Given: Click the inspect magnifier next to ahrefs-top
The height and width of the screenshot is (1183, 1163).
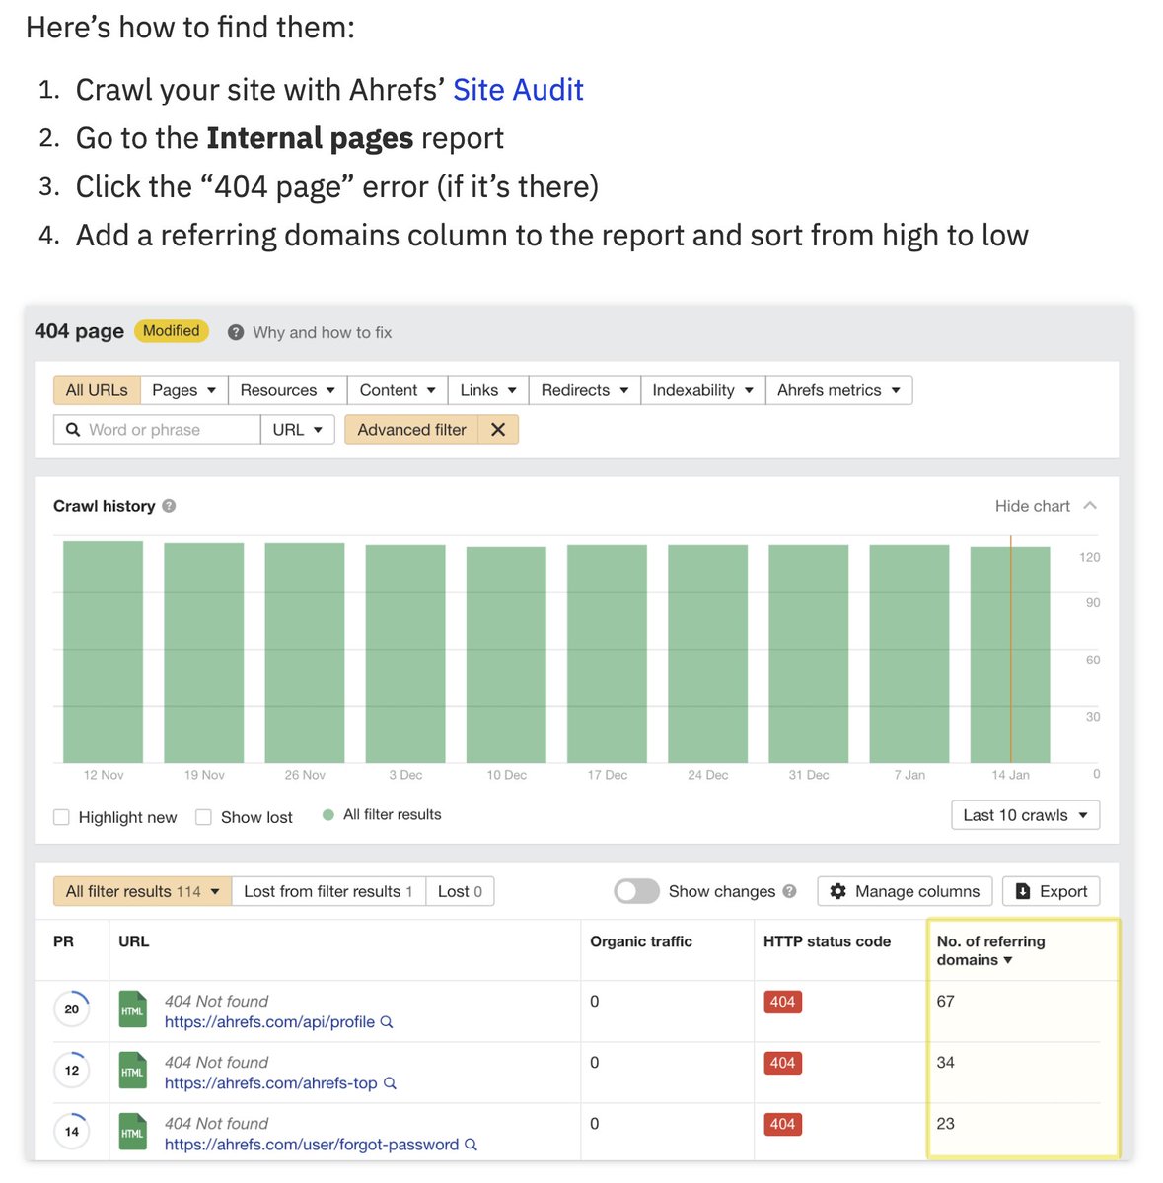Looking at the screenshot, I should tap(390, 1083).
